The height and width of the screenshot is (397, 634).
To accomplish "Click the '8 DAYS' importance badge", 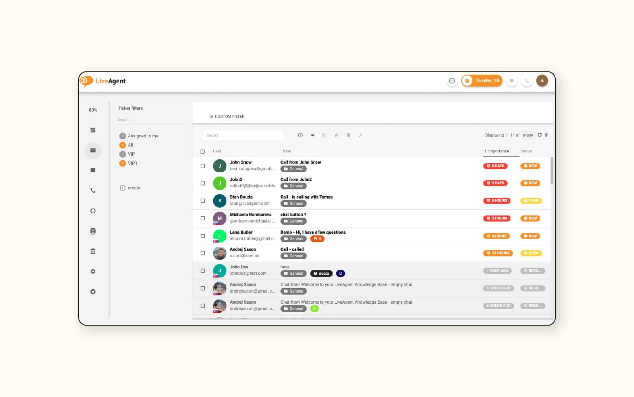I will (x=495, y=166).
